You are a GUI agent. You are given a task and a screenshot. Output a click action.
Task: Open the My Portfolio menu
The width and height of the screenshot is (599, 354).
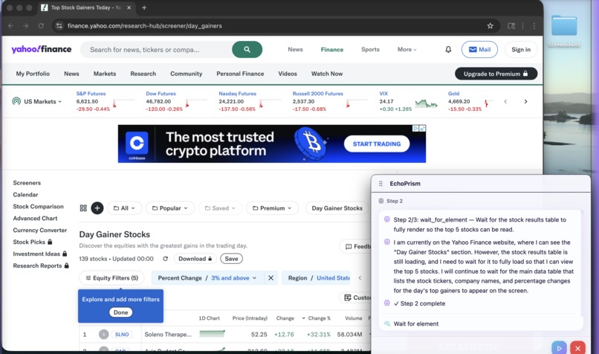(33, 74)
